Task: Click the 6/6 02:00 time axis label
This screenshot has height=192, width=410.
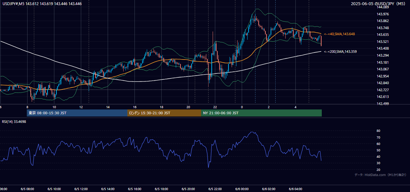Action: click(x=269, y=189)
